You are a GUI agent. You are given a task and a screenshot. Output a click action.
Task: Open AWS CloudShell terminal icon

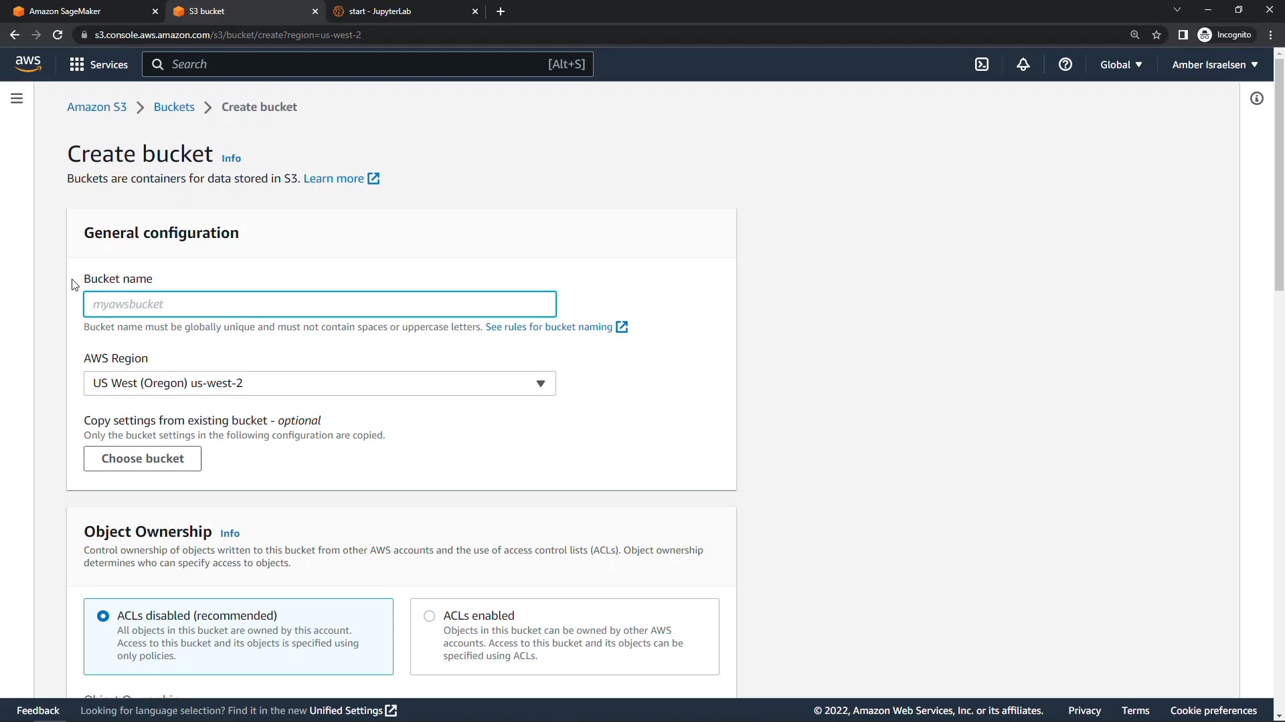[982, 64]
